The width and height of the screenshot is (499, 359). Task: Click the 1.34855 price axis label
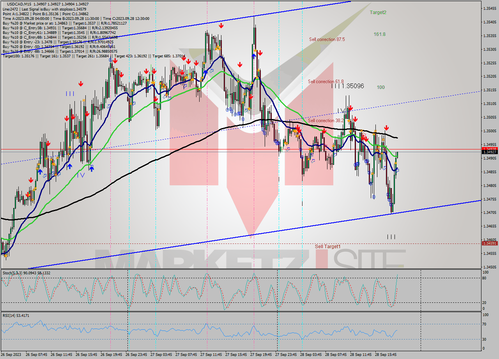490,172
